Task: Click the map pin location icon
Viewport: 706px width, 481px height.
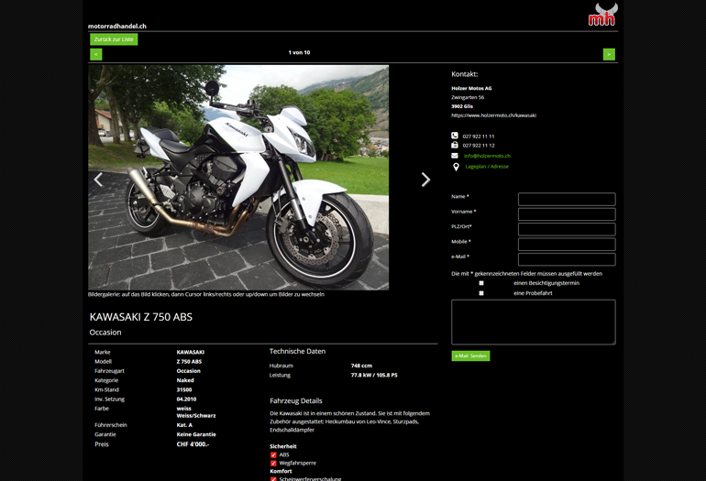Action: tap(456, 167)
